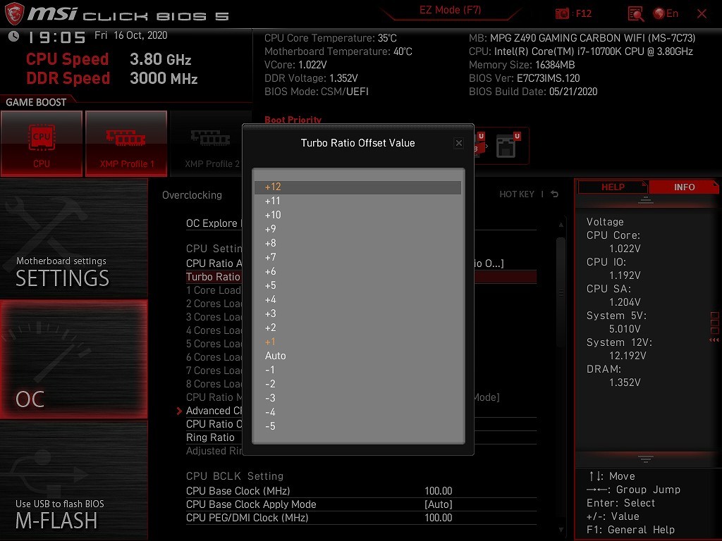This screenshot has height=541, width=722.
Task: Switch to EZ Mode (F7)
Action: point(450,10)
